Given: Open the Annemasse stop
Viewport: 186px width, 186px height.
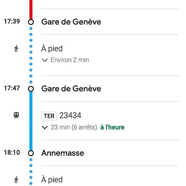Looking at the screenshot, I should point(63,153).
